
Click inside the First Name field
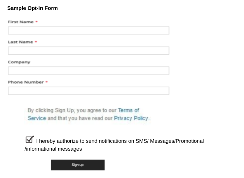pyautogui.click(x=88, y=30)
